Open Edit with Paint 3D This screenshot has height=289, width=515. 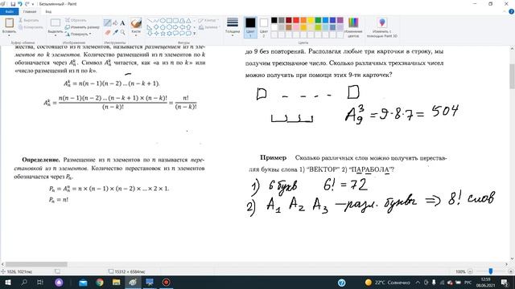click(x=382, y=27)
